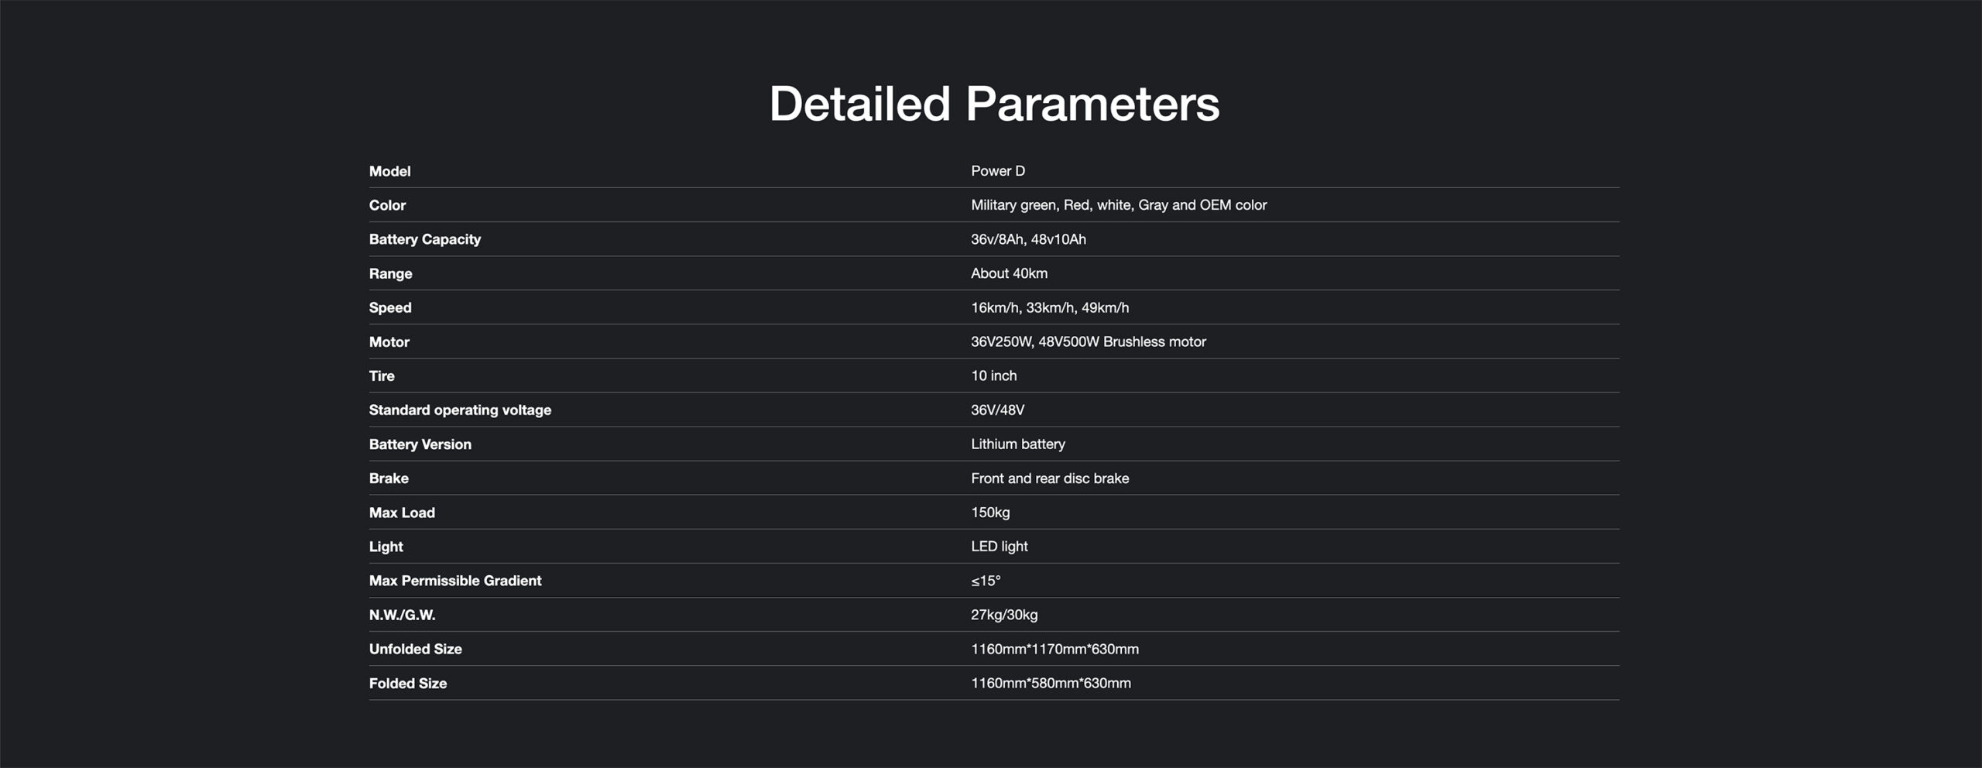Click the Battery Capacity label
Screen dimensions: 1982x768
[424, 239]
